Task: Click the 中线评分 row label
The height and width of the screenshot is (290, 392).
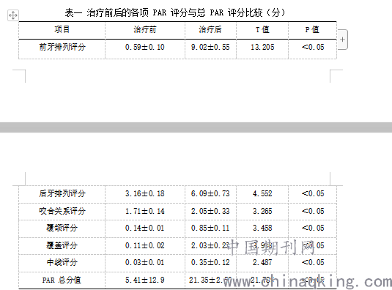Action: (x=62, y=262)
